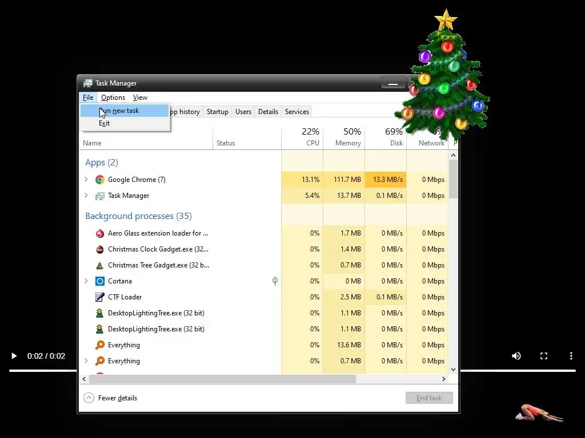The image size is (585, 438).
Task: Open the File menu
Action: click(88, 98)
